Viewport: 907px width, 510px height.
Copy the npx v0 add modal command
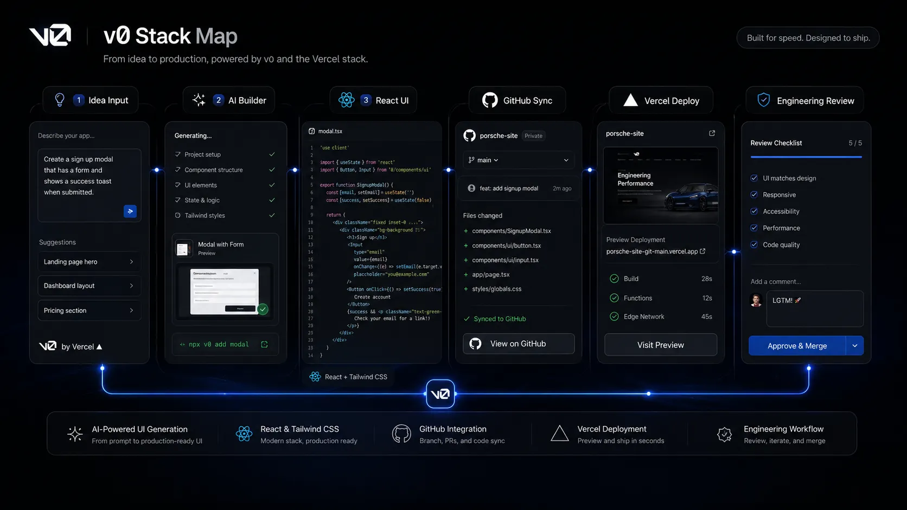(265, 345)
